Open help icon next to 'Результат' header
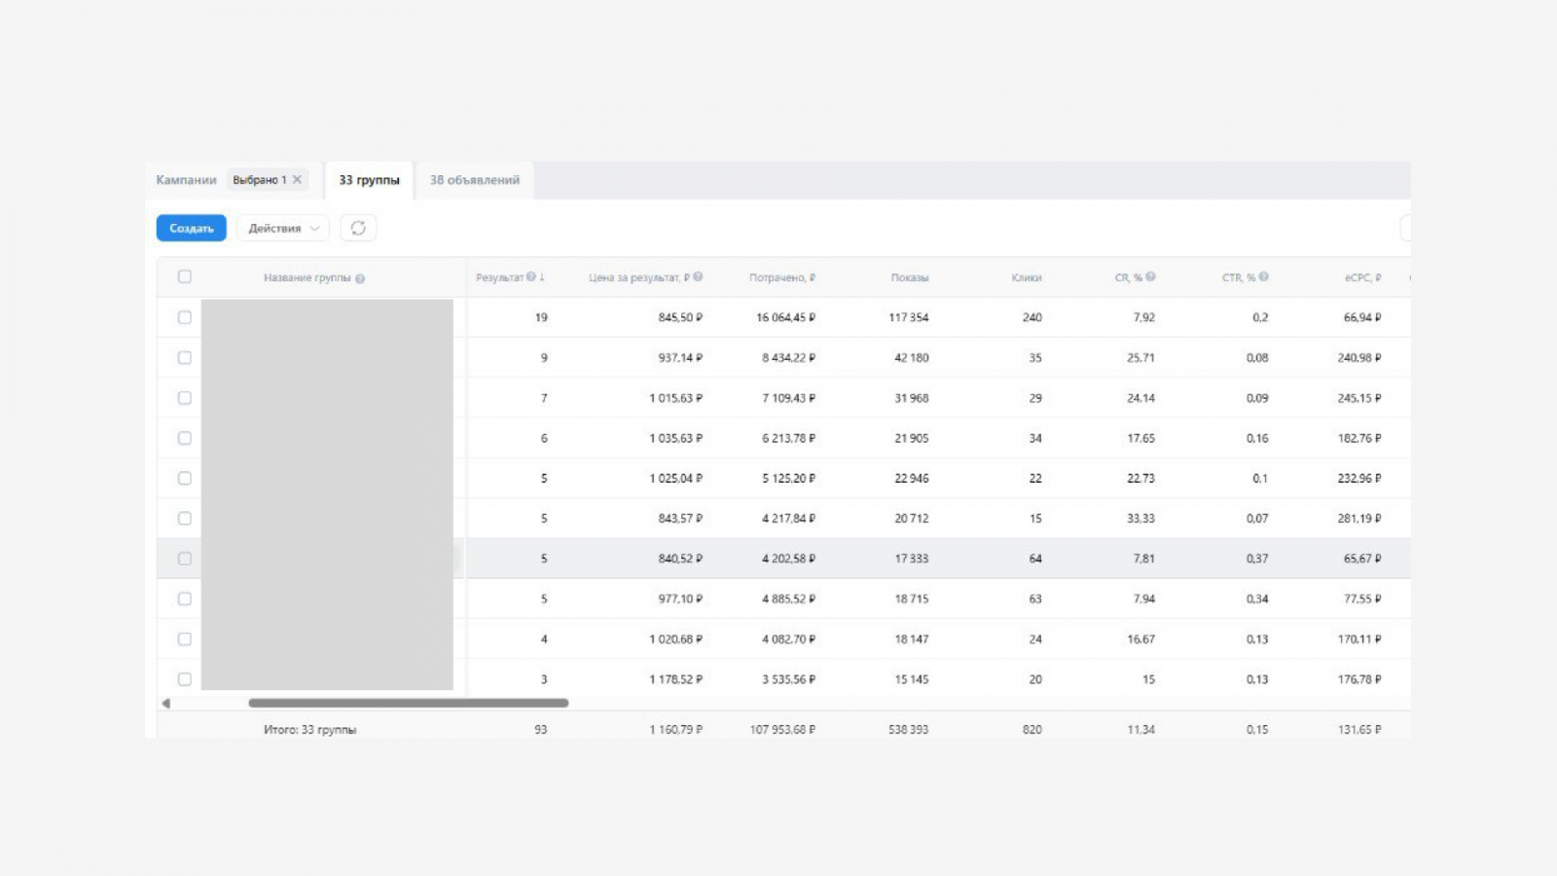The height and width of the screenshot is (876, 1557). click(531, 277)
